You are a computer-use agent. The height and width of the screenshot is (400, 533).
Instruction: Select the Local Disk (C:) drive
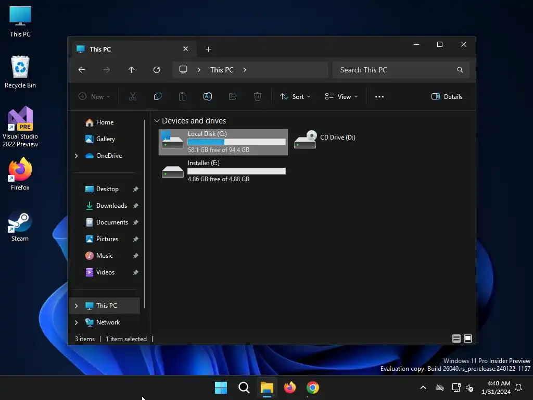tap(223, 142)
